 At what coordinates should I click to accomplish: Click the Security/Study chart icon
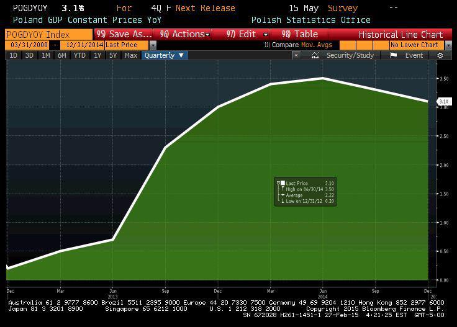point(315,55)
